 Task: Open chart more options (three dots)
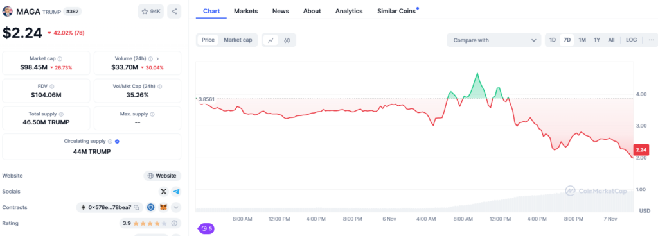(651, 40)
